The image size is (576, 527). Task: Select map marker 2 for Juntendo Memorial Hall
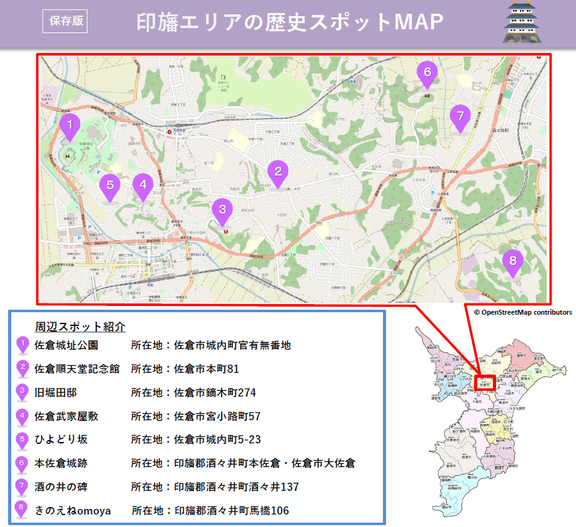(279, 170)
